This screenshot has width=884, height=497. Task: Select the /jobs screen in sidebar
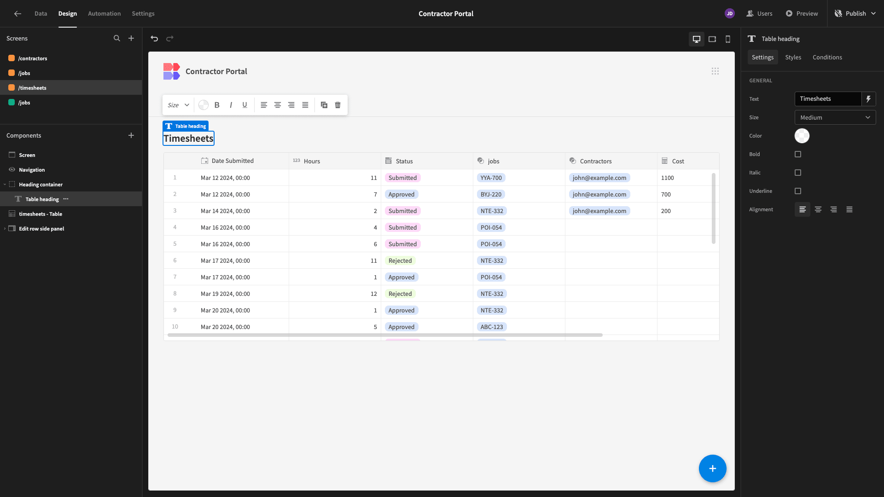click(x=23, y=73)
